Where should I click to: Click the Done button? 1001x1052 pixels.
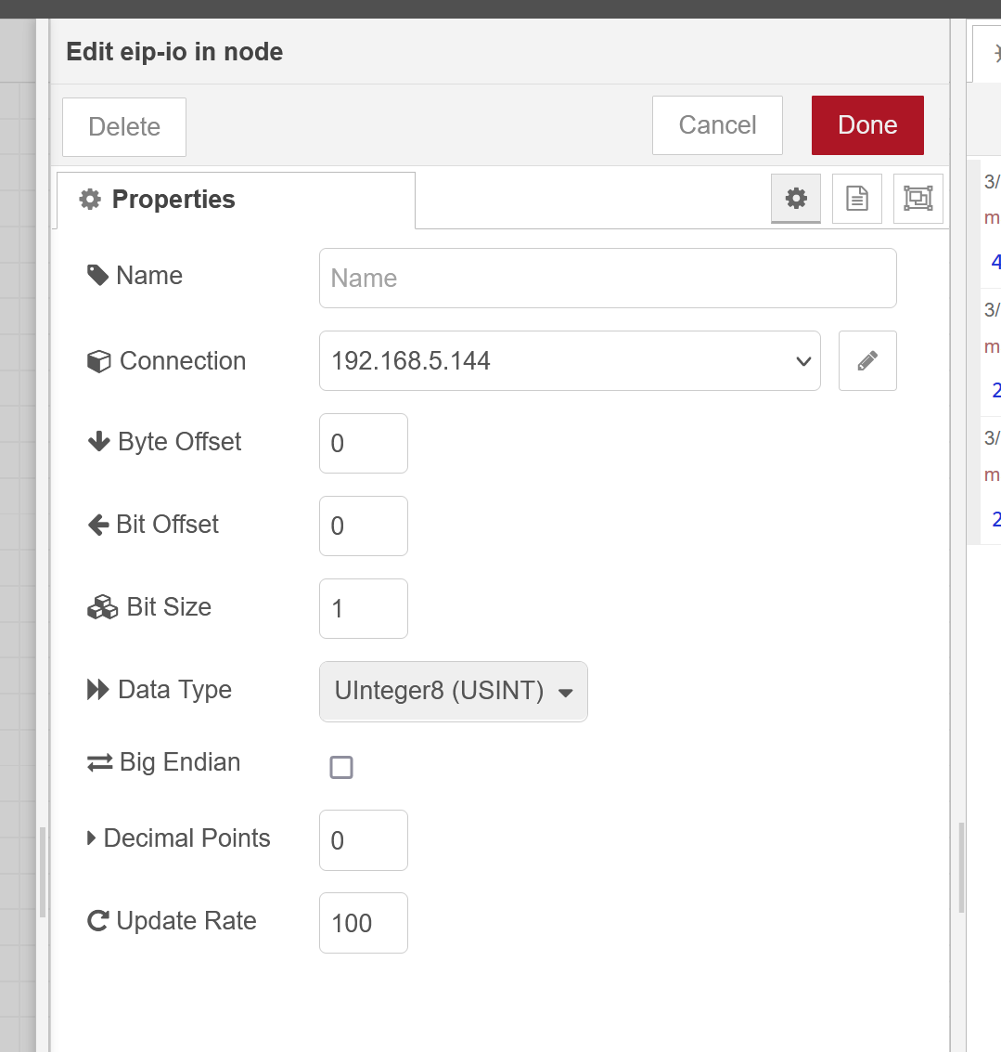867,125
